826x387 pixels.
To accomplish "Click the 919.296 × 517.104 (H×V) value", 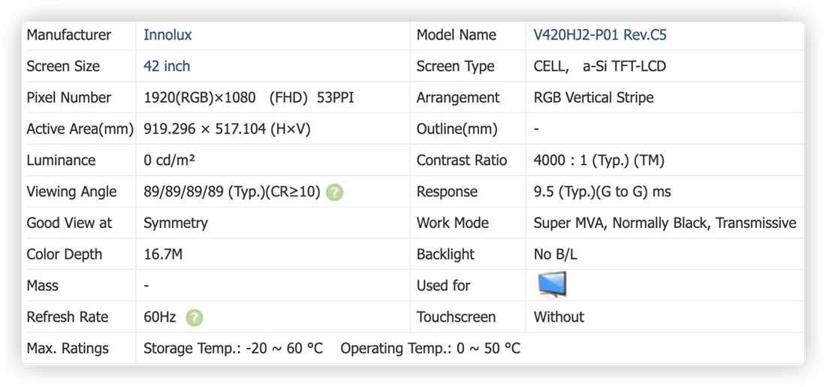I will click(x=227, y=129).
